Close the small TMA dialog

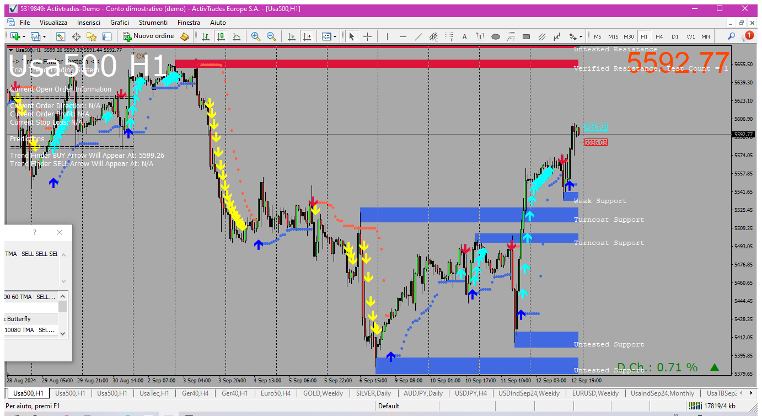pyautogui.click(x=60, y=233)
